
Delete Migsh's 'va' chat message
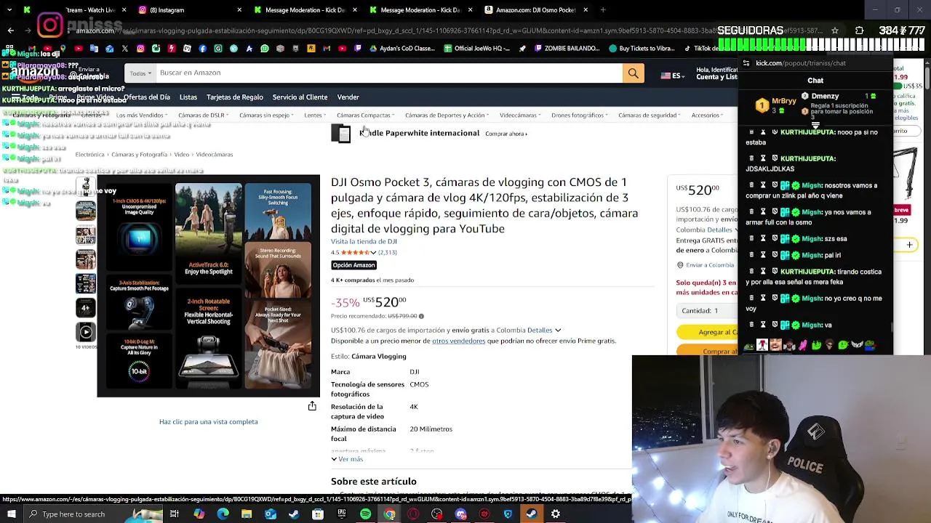750,325
